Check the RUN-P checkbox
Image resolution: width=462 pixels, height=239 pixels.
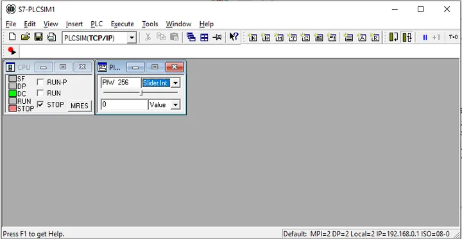(x=40, y=82)
